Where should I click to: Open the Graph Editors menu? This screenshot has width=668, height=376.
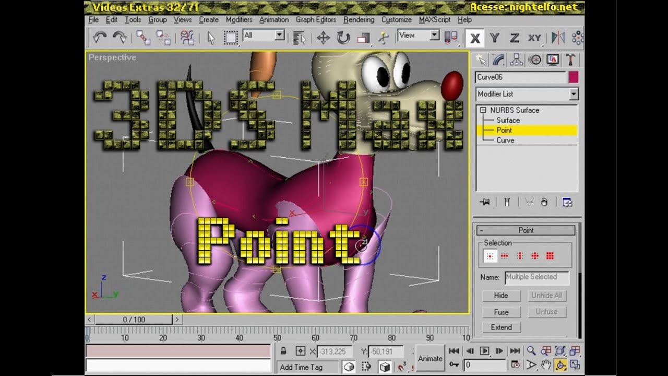coord(316,19)
